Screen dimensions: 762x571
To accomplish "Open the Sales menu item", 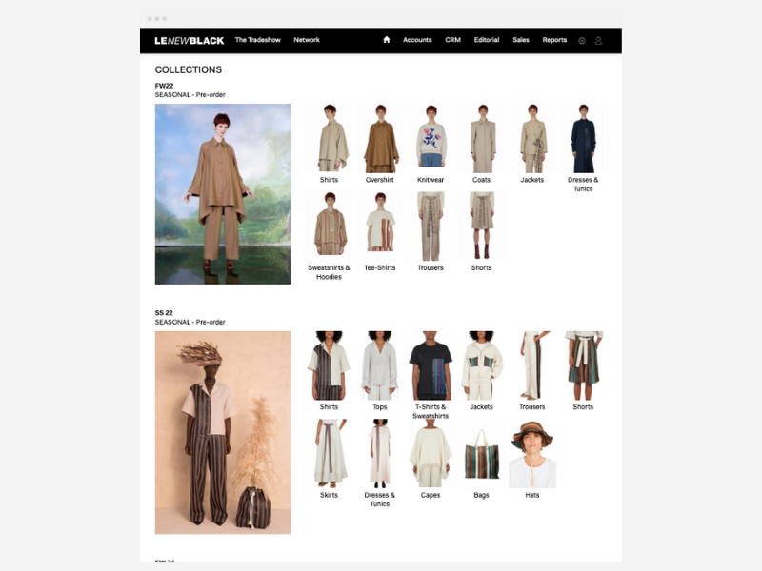I will click(x=521, y=40).
